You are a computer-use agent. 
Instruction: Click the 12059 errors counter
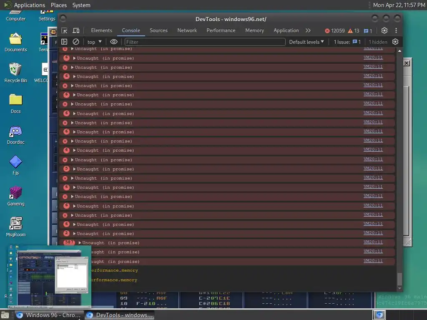[335, 31]
